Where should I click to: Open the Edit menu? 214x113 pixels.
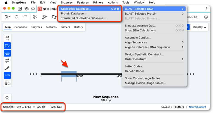coord(43,2)
